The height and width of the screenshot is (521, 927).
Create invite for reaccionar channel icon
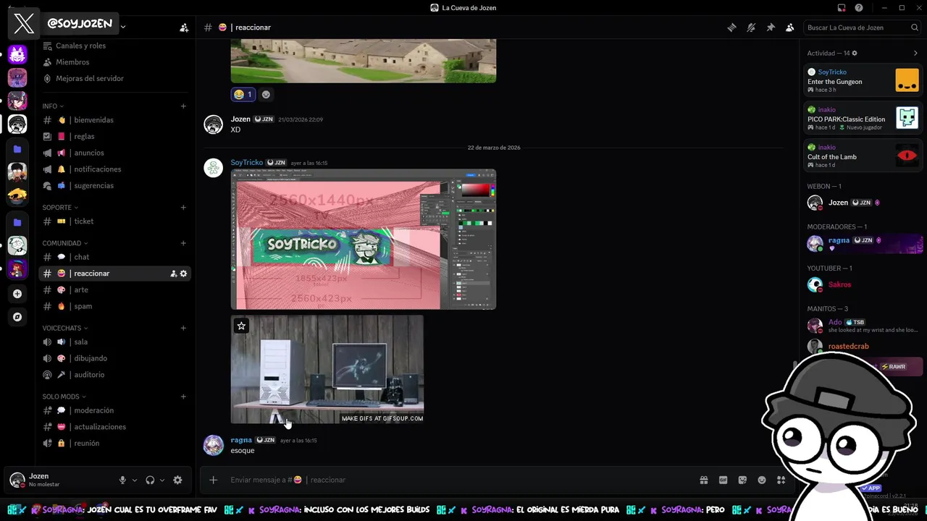coord(174,274)
